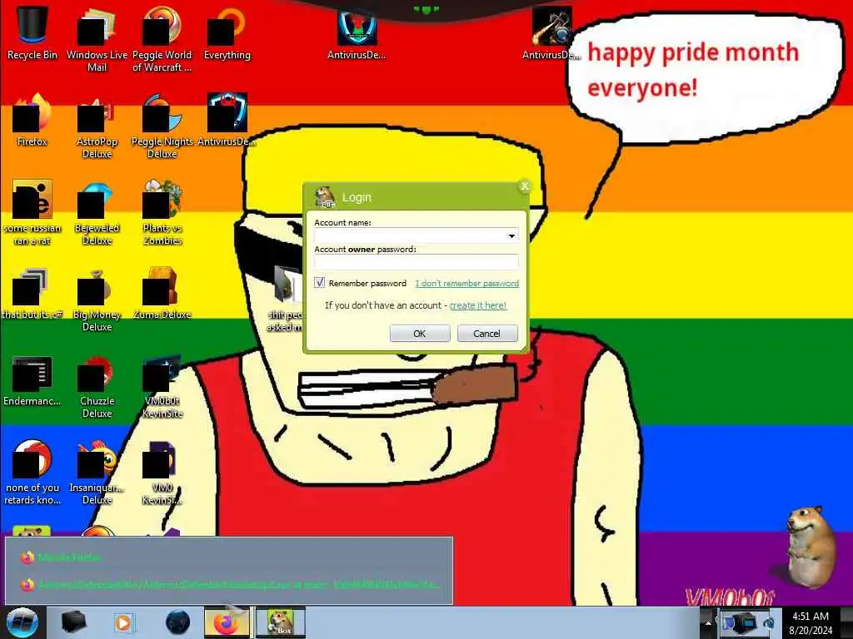Select the Everything desktop icon
The height and width of the screenshot is (639, 853).
point(227,32)
